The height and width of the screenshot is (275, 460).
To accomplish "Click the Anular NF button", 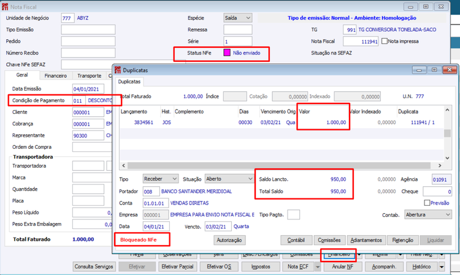I will (343, 267).
